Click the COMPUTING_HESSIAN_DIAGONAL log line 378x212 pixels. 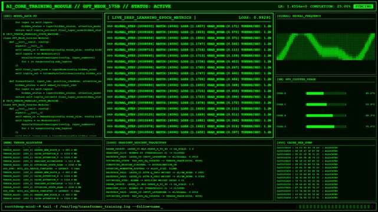142,165
